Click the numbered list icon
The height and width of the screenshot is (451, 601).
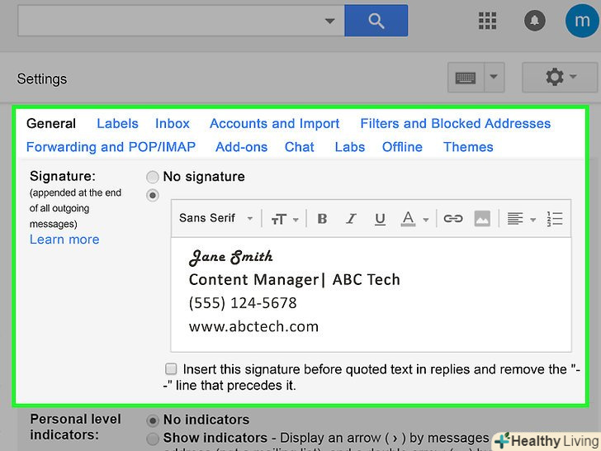(x=555, y=219)
